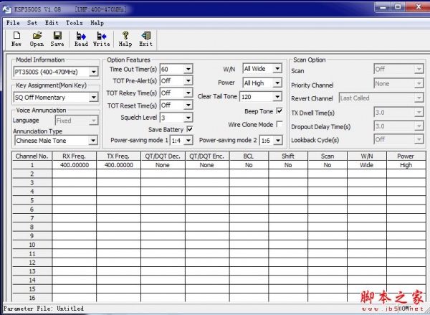430x315 pixels.
Task: Click channel 1 BCL No cell
Action: (249, 165)
